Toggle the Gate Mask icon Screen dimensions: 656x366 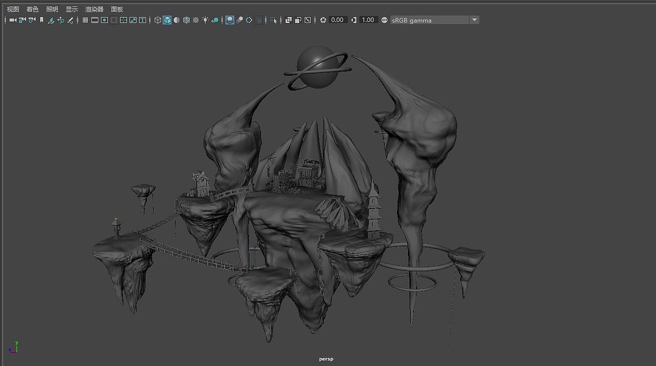click(114, 20)
